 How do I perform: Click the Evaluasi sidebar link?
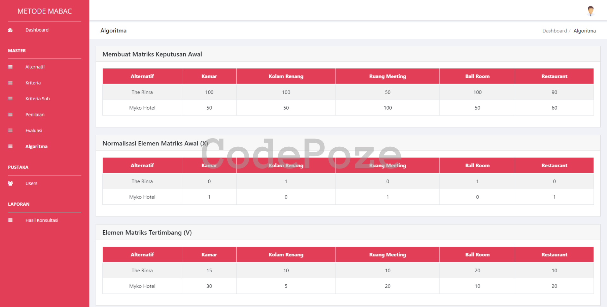tap(34, 131)
